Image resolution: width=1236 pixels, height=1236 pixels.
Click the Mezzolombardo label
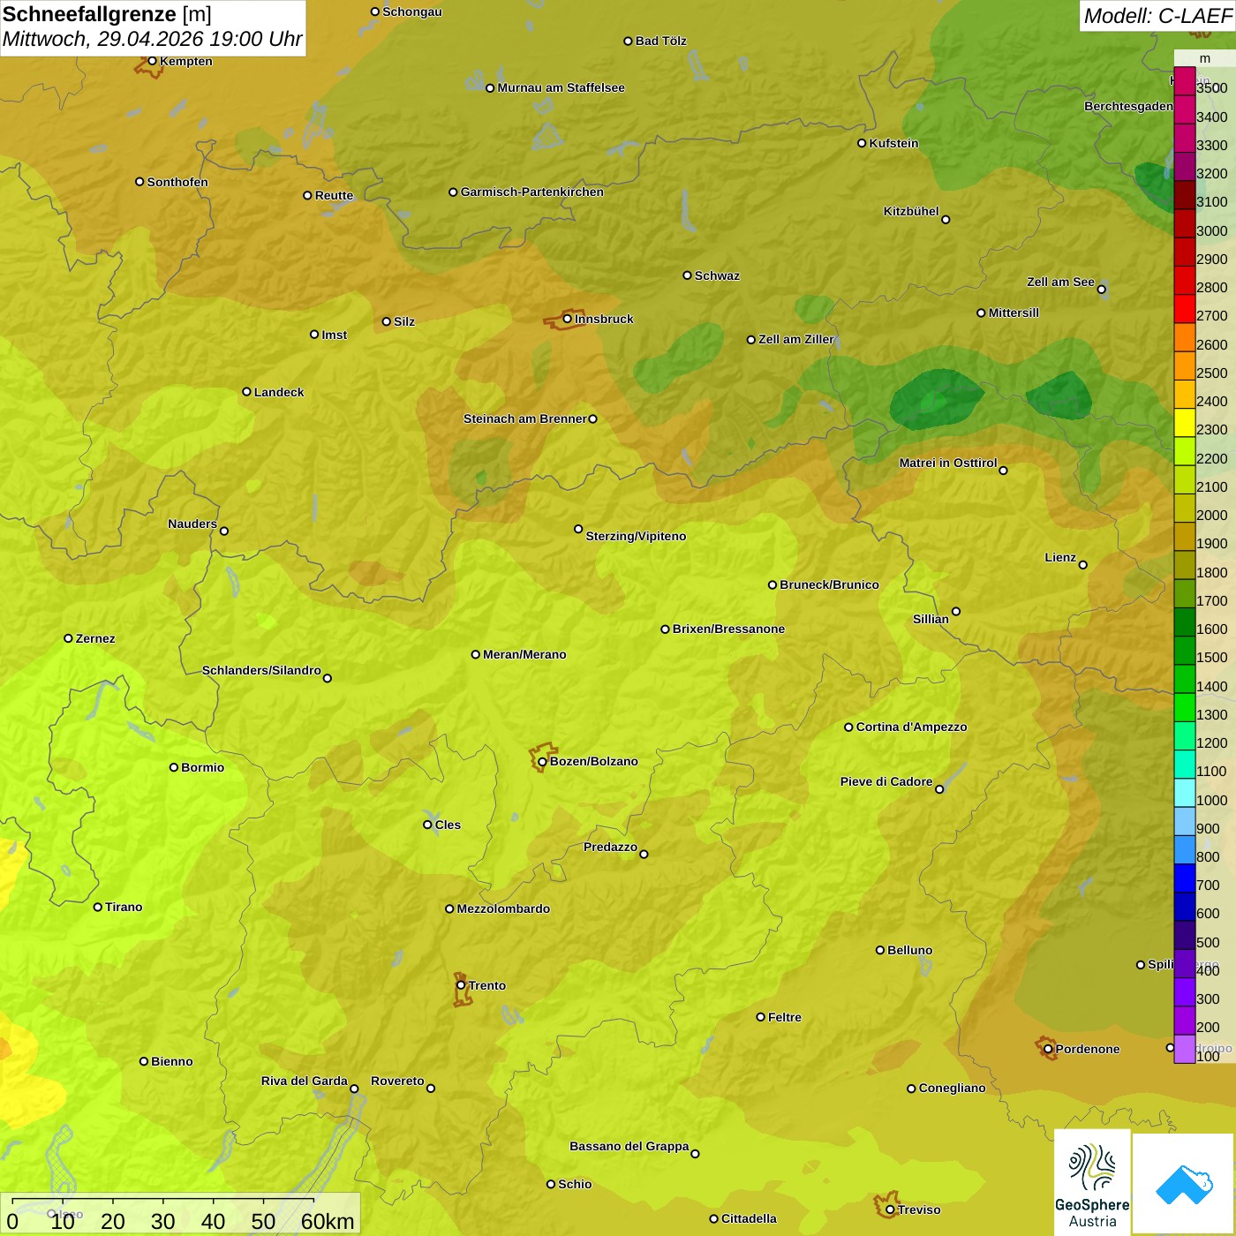(x=503, y=908)
